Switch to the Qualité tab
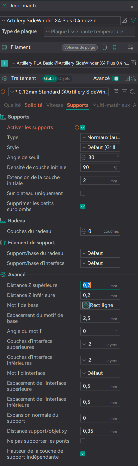This screenshot has height=466, width=138. pyautogui.click(x=12, y=105)
